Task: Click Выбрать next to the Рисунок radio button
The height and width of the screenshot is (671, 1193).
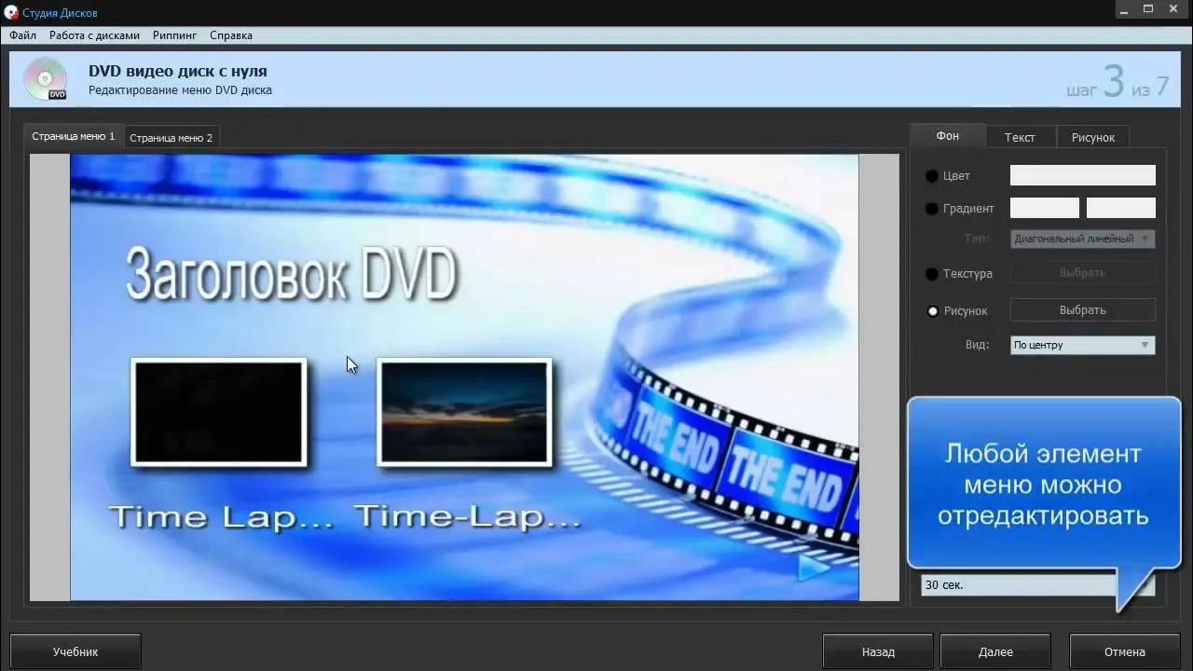Action: [x=1083, y=310]
